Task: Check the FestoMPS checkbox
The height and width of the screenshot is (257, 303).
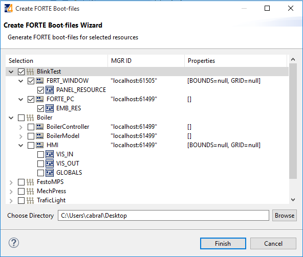Action: point(21,182)
